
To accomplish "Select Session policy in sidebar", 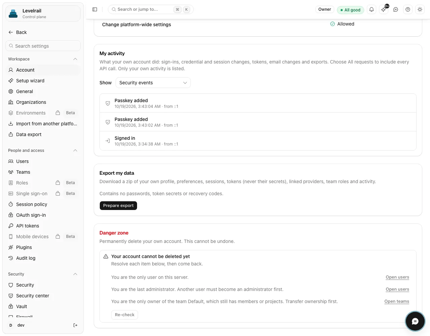I will tap(43, 204).
